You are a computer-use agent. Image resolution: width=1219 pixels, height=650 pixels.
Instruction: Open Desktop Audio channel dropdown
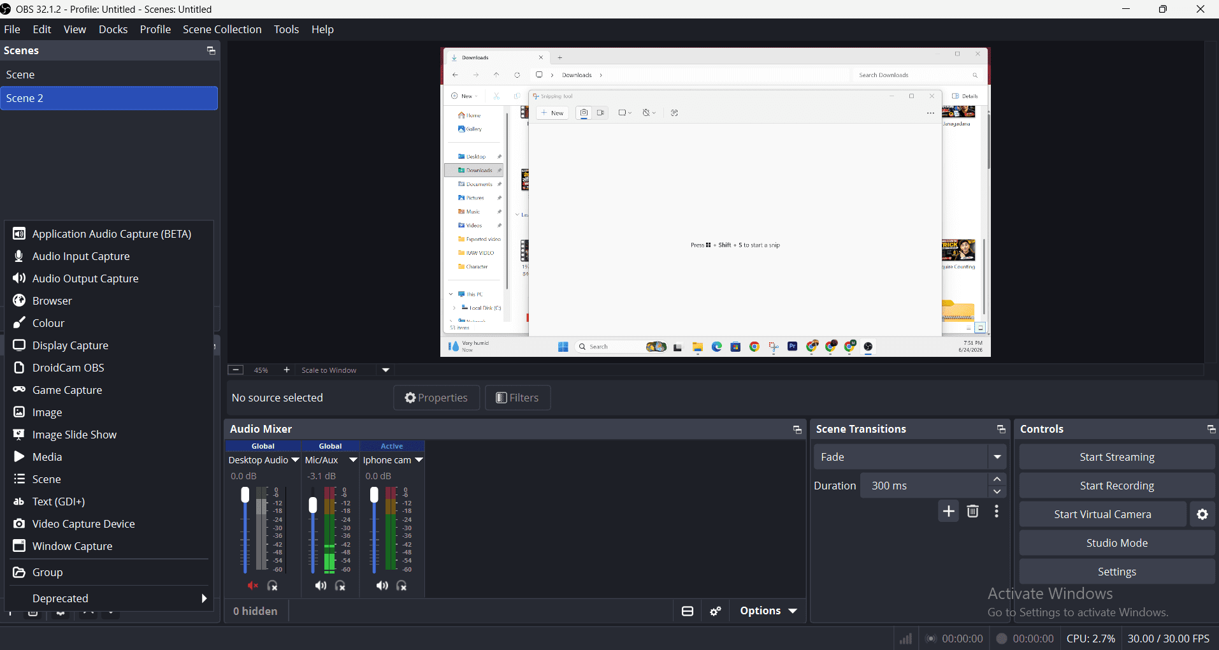(295, 460)
